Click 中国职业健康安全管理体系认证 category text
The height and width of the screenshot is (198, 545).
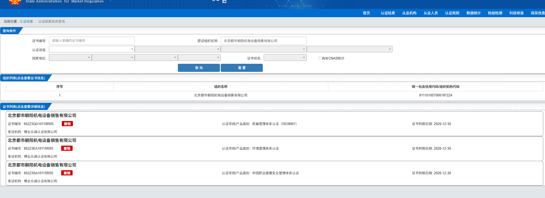coord(275,173)
